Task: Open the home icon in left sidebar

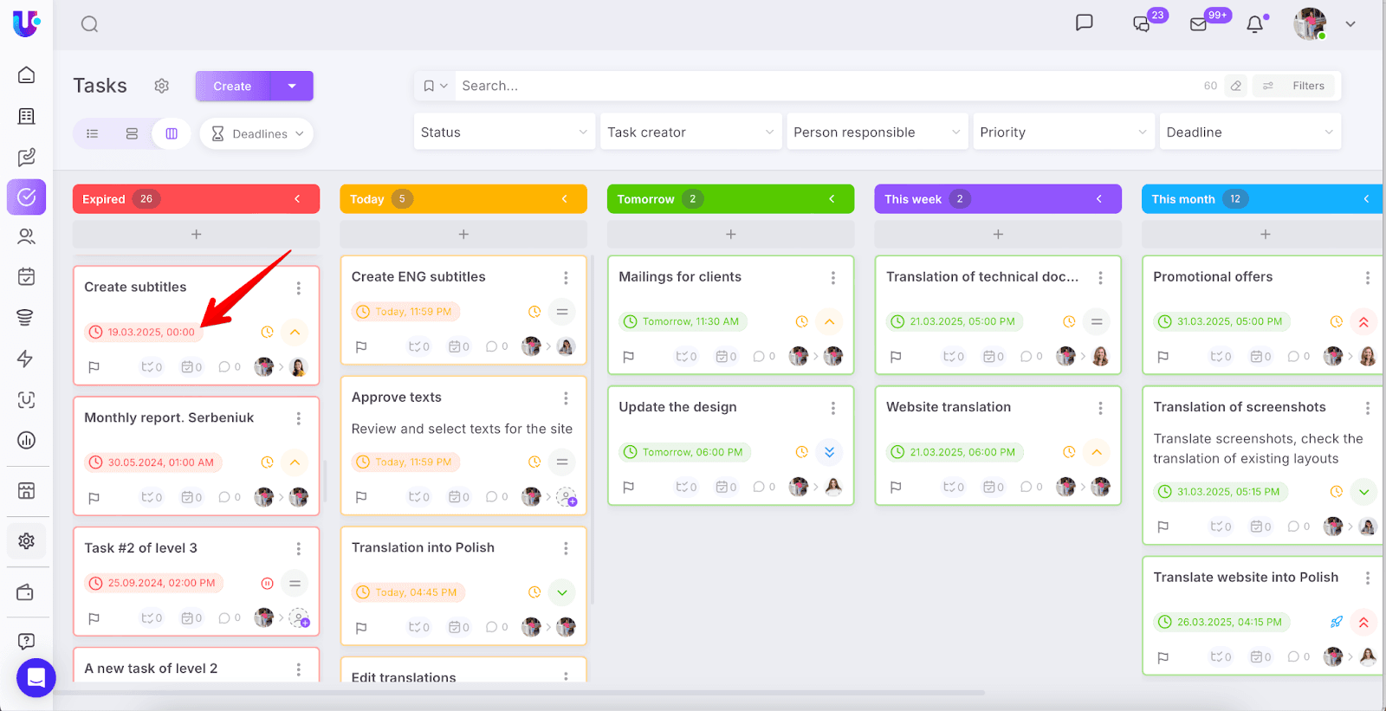Action: 27,75
